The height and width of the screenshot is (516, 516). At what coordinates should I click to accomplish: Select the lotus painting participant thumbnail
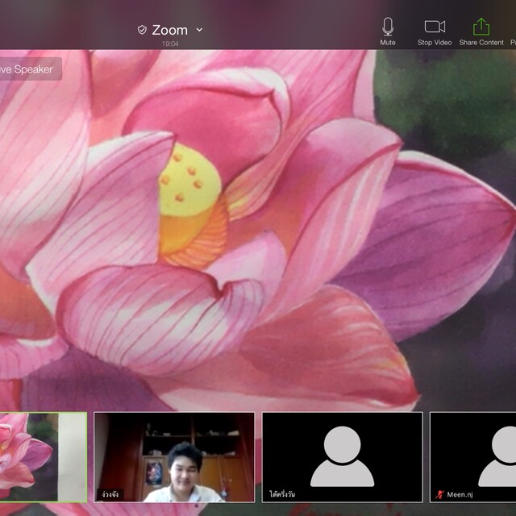pyautogui.click(x=43, y=457)
